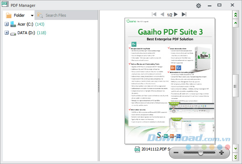Screen dimensions: 242x164
Task: Click the 1/2 page indicator
Action: point(169,15)
